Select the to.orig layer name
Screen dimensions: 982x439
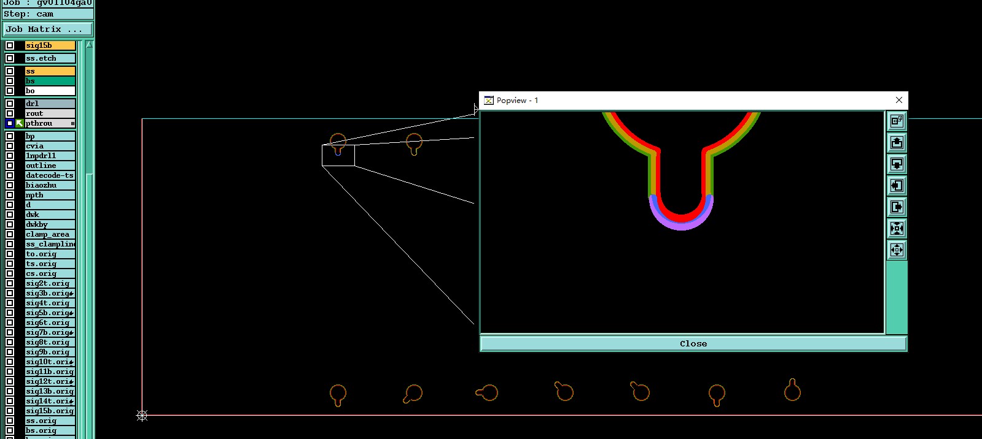pos(50,254)
